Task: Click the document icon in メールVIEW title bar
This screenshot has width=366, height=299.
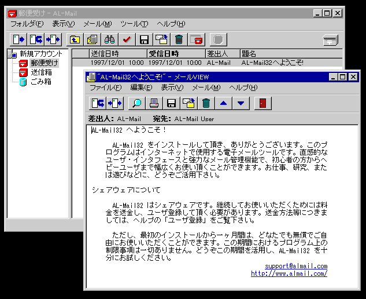Action: (x=91, y=77)
